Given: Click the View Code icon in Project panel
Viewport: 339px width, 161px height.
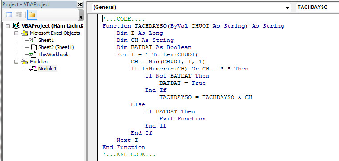Looking at the screenshot, I should point(9,15).
